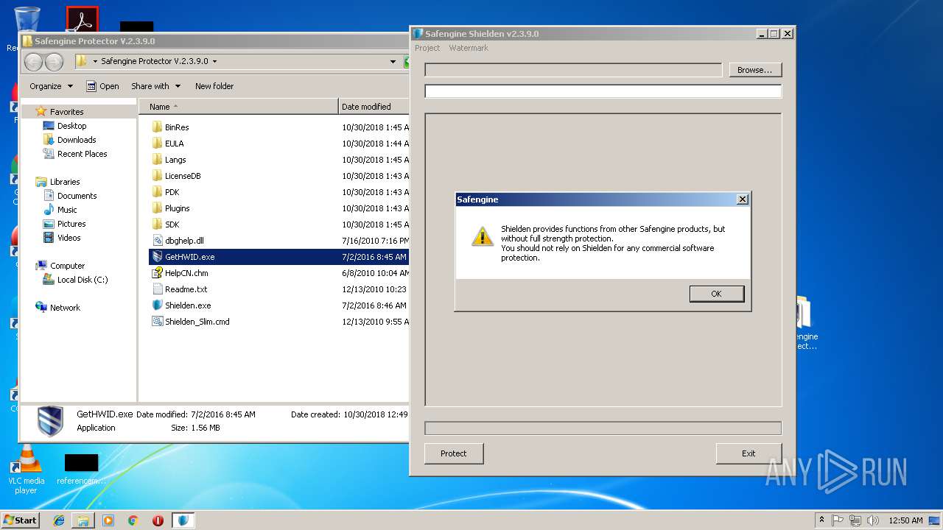Open the Project menu in Shielden

coord(427,48)
